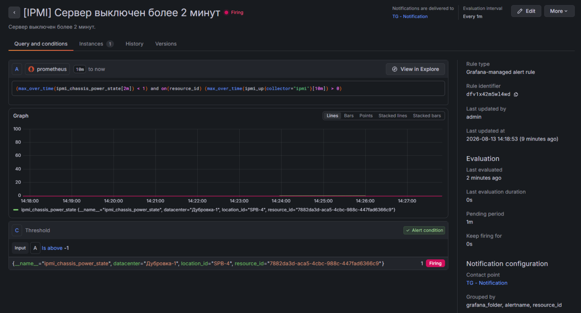Click the Threshold C reference badge

(17, 230)
